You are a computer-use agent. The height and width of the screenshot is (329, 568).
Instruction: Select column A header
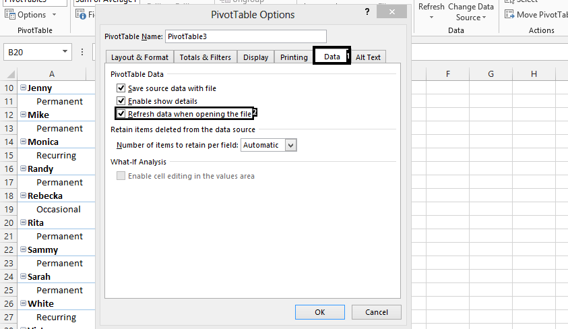pos(52,74)
